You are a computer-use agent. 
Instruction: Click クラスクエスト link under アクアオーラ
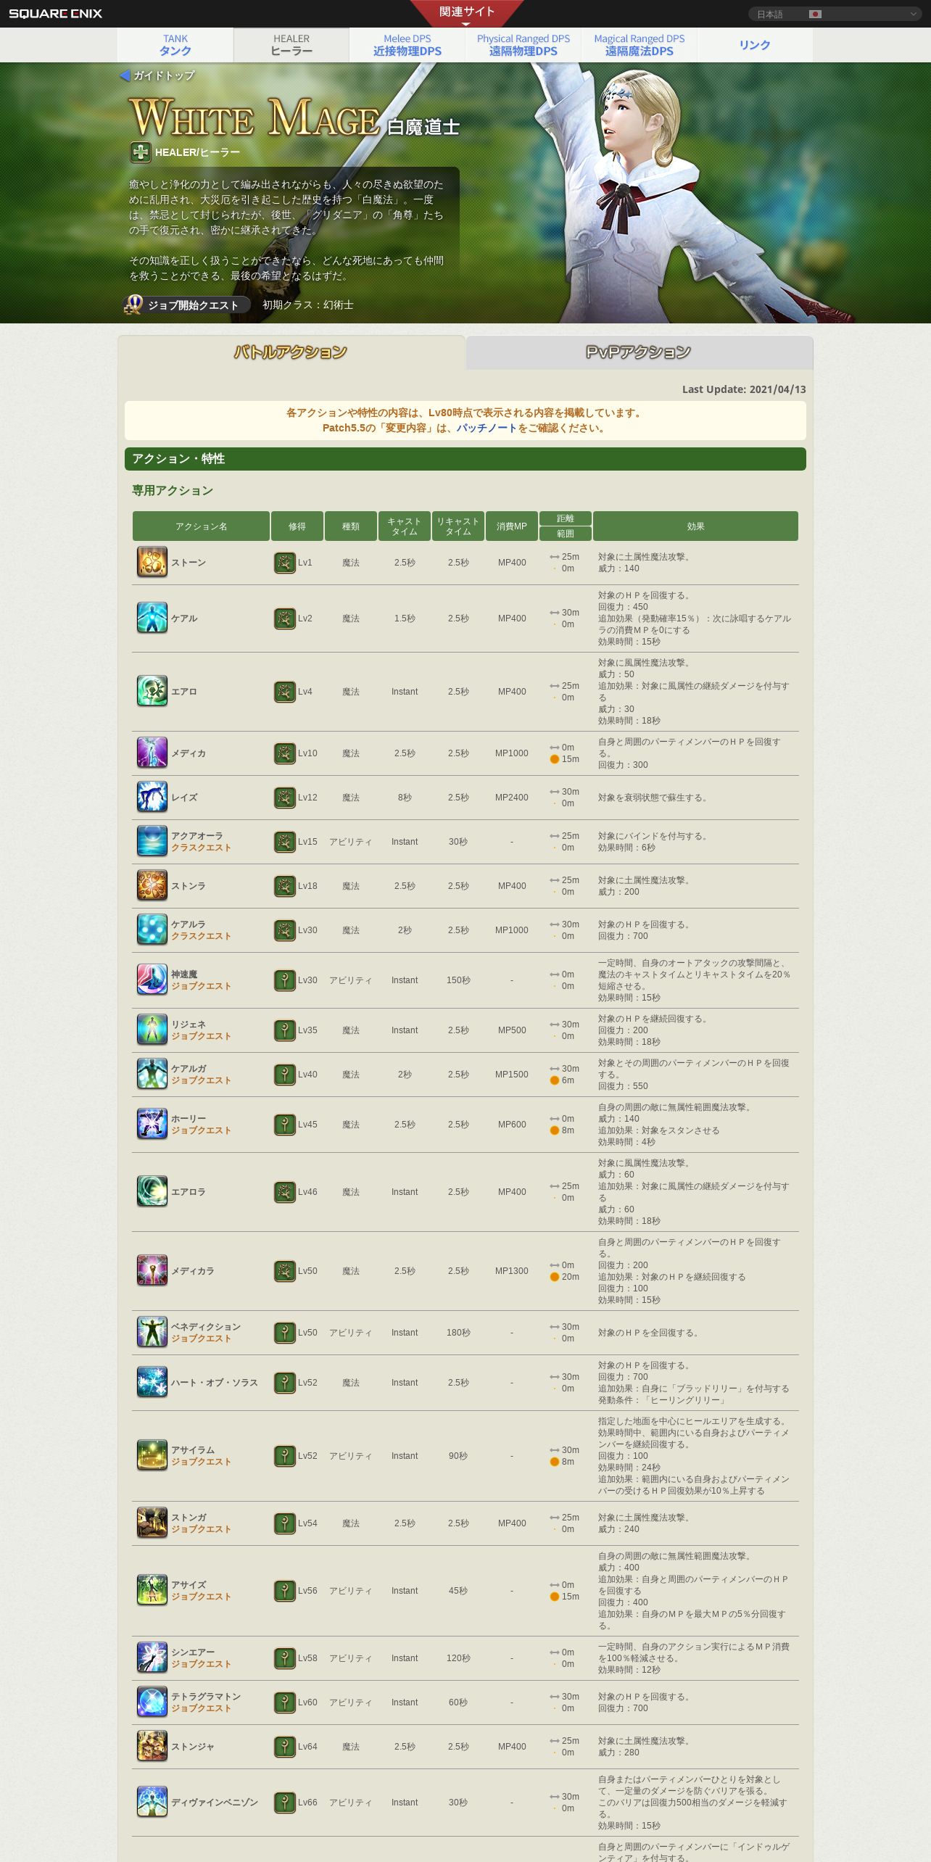[201, 848]
